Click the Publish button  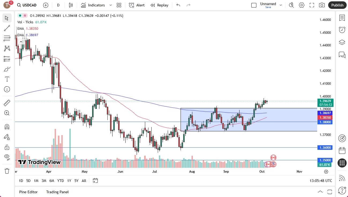[x=337, y=5]
